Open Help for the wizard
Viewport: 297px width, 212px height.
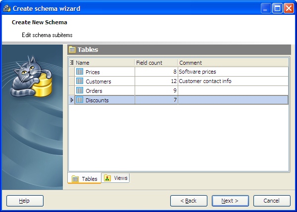point(25,201)
